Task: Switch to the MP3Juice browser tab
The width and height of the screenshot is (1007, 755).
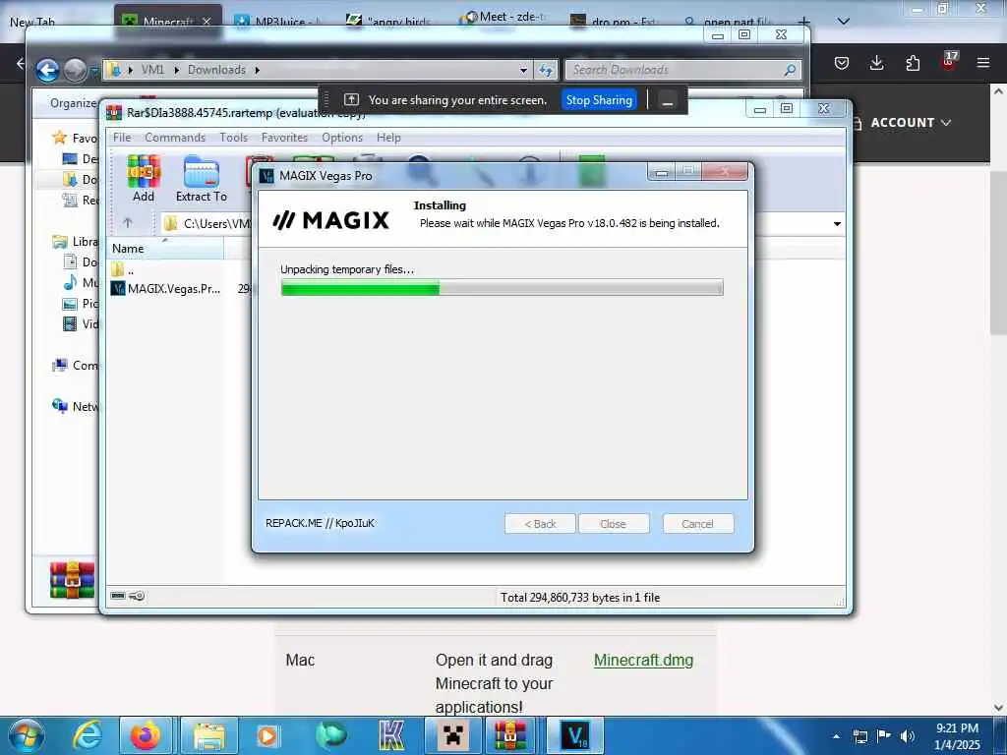Action: click(277, 22)
